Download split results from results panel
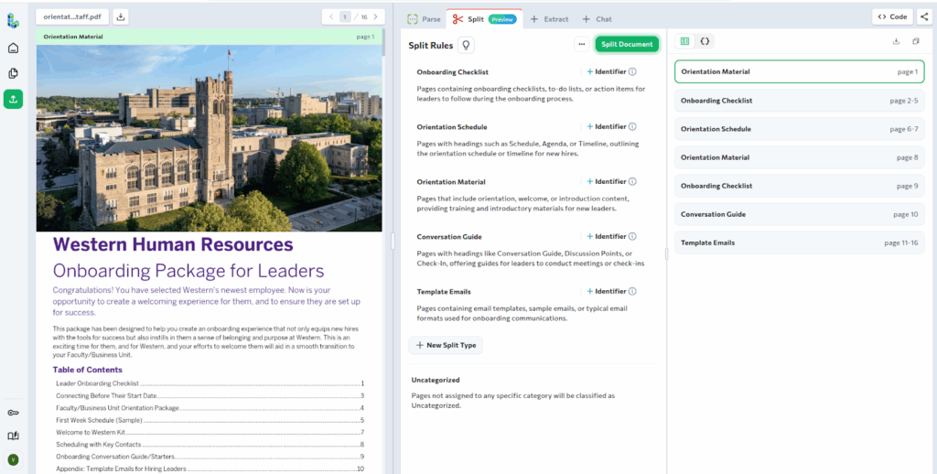937x474 pixels. click(896, 41)
